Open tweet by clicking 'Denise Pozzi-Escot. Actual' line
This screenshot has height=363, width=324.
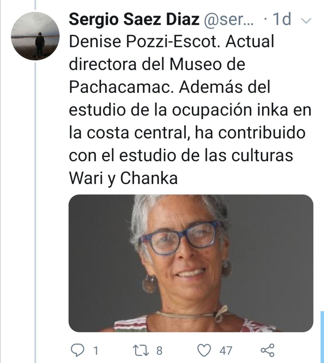(x=172, y=41)
